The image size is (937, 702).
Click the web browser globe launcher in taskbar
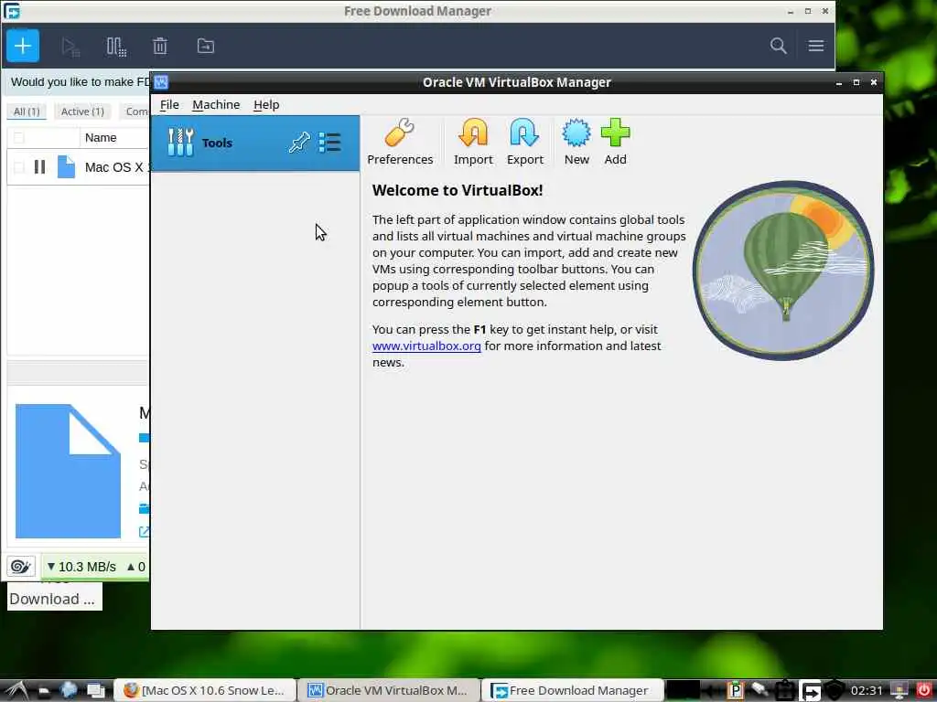pyautogui.click(x=69, y=690)
